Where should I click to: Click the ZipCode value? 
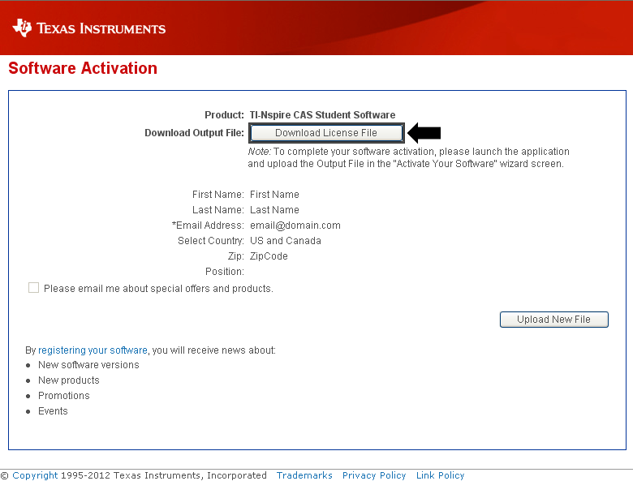269,256
